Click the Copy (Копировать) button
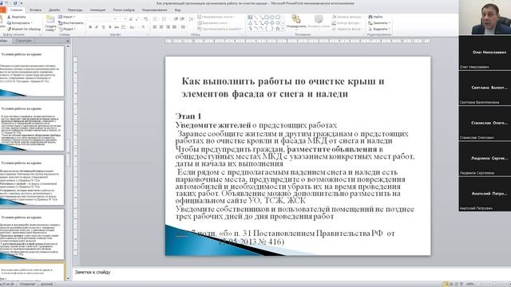Image resolution: width=511 pixels, height=287 pixels. [20, 23]
